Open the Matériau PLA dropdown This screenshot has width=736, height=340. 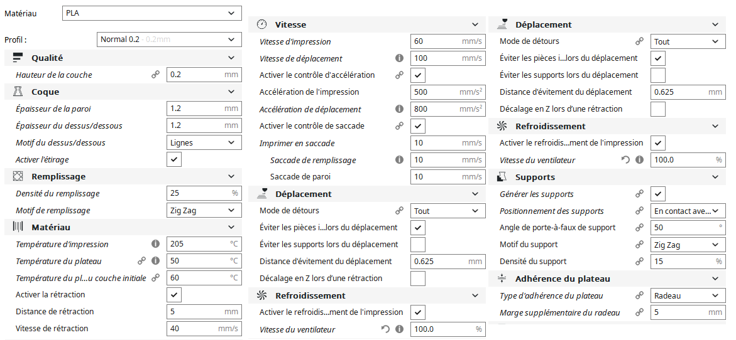point(152,13)
